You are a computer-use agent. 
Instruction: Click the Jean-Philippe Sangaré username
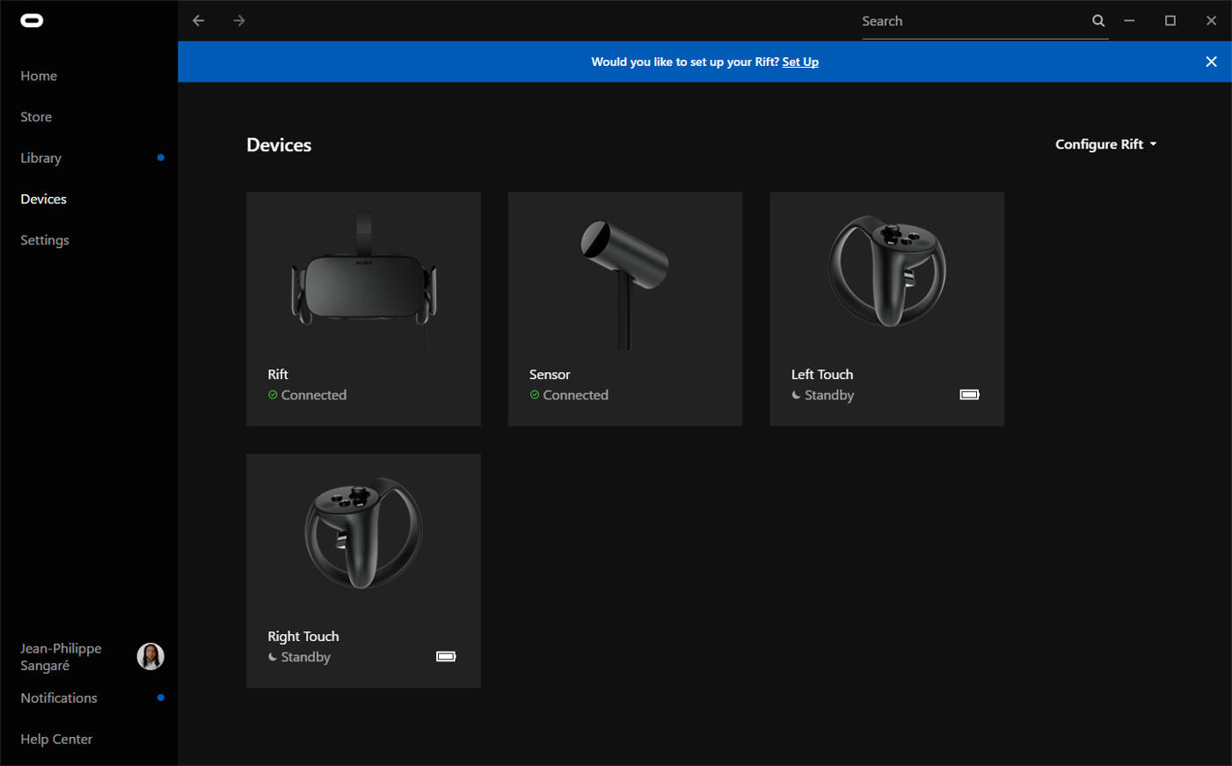(62, 657)
